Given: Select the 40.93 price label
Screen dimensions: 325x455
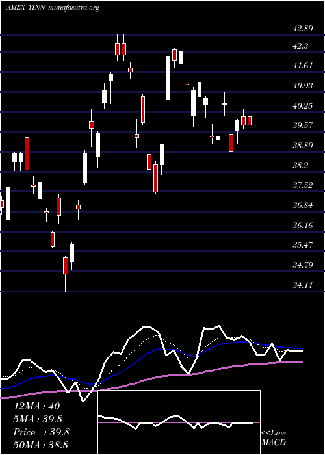Looking at the screenshot, I should [303, 86].
